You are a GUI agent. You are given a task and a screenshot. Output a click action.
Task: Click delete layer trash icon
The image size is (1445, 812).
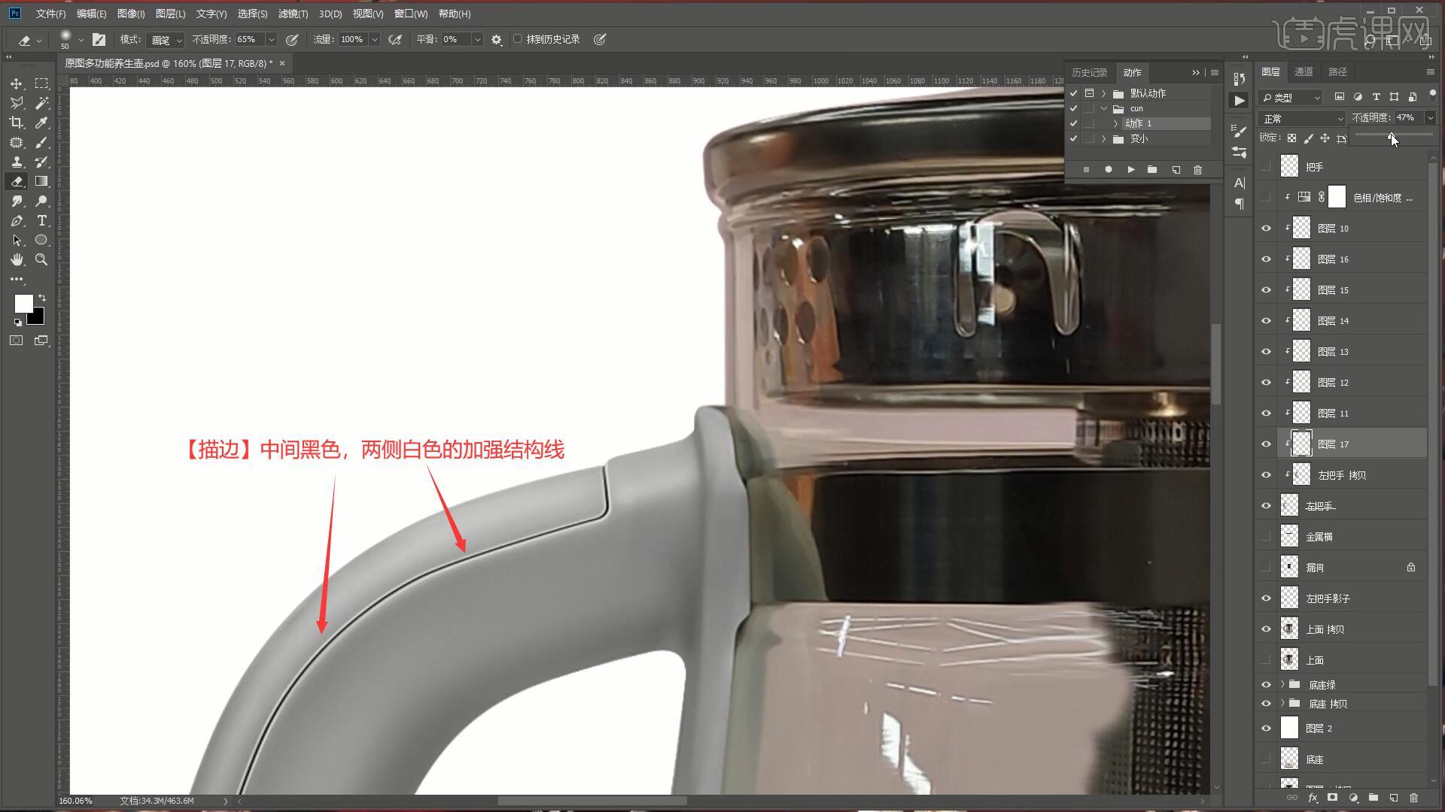[1413, 798]
